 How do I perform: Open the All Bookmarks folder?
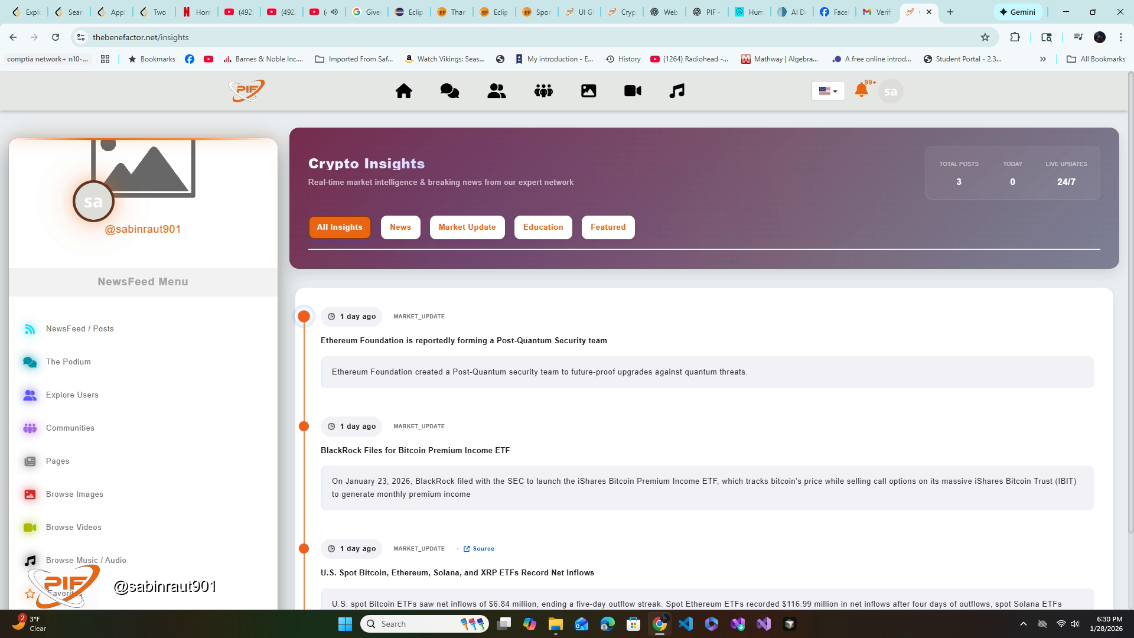click(x=1096, y=59)
